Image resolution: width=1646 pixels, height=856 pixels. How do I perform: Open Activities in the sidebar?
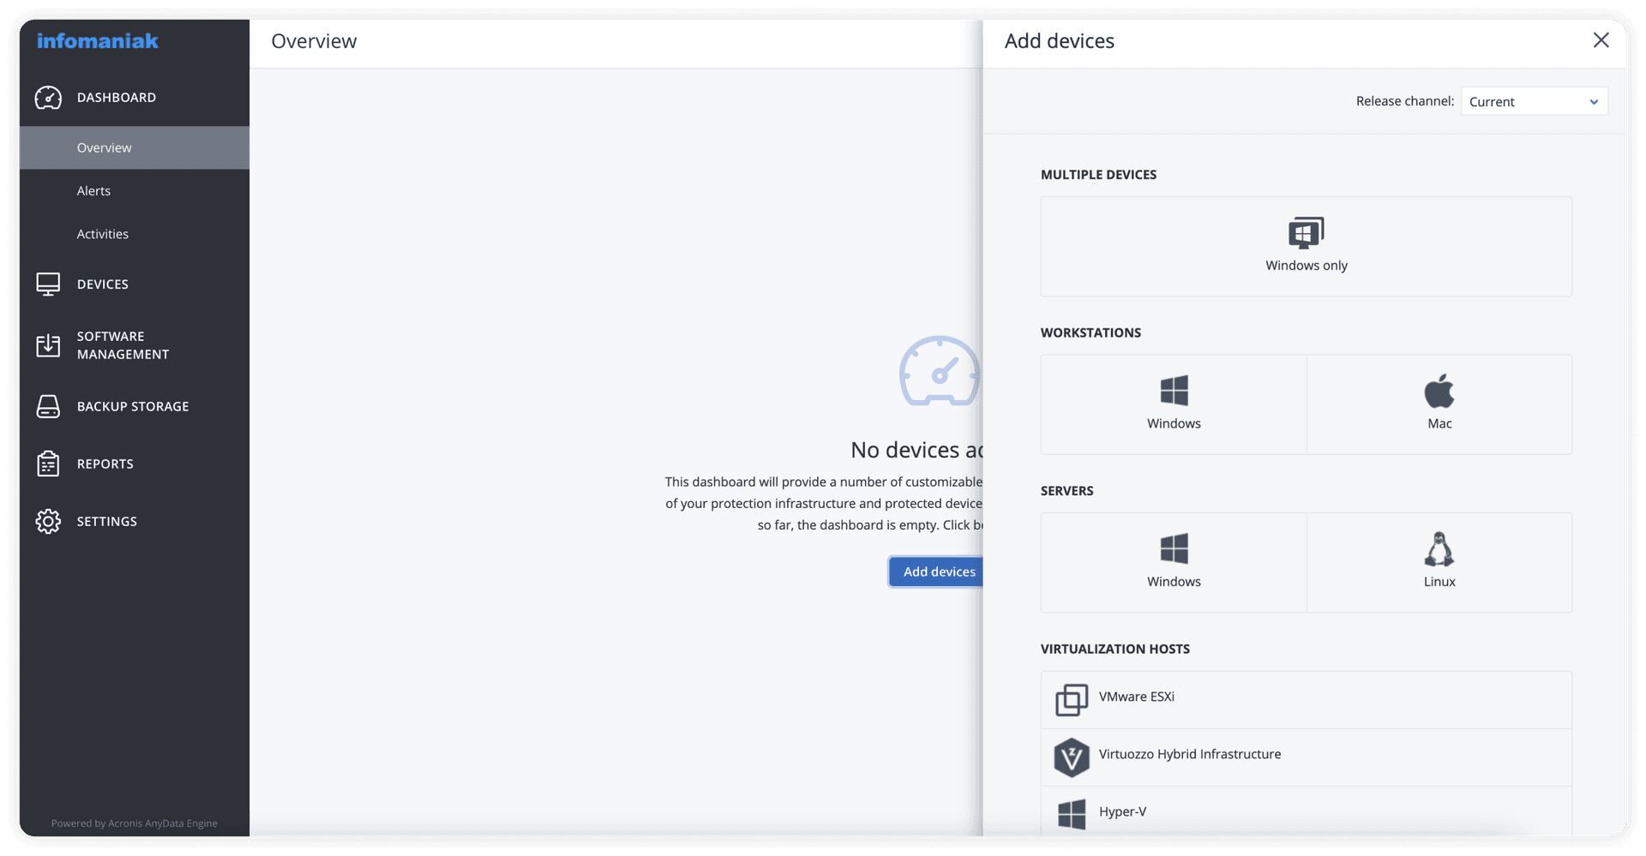(x=135, y=234)
